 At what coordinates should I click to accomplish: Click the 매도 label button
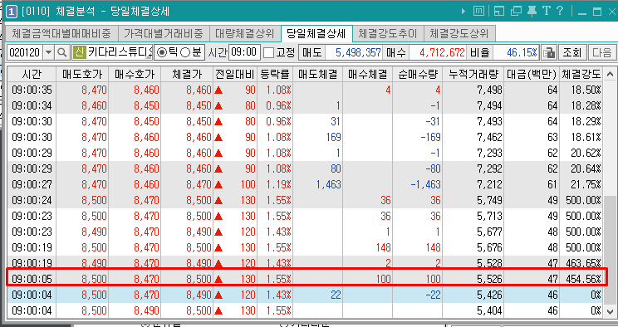point(312,52)
